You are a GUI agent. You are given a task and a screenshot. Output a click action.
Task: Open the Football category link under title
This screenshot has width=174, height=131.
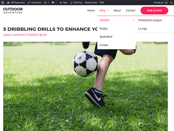coord(32,35)
